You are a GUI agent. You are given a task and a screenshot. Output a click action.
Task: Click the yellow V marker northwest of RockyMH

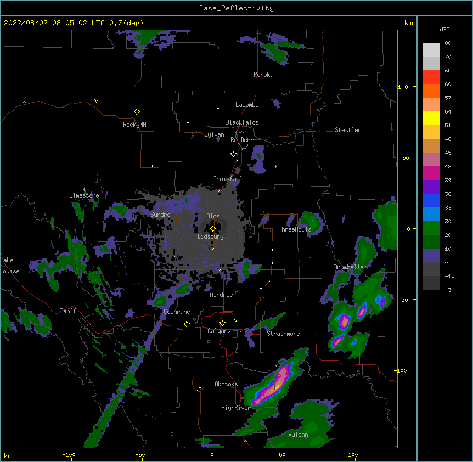pos(96,101)
